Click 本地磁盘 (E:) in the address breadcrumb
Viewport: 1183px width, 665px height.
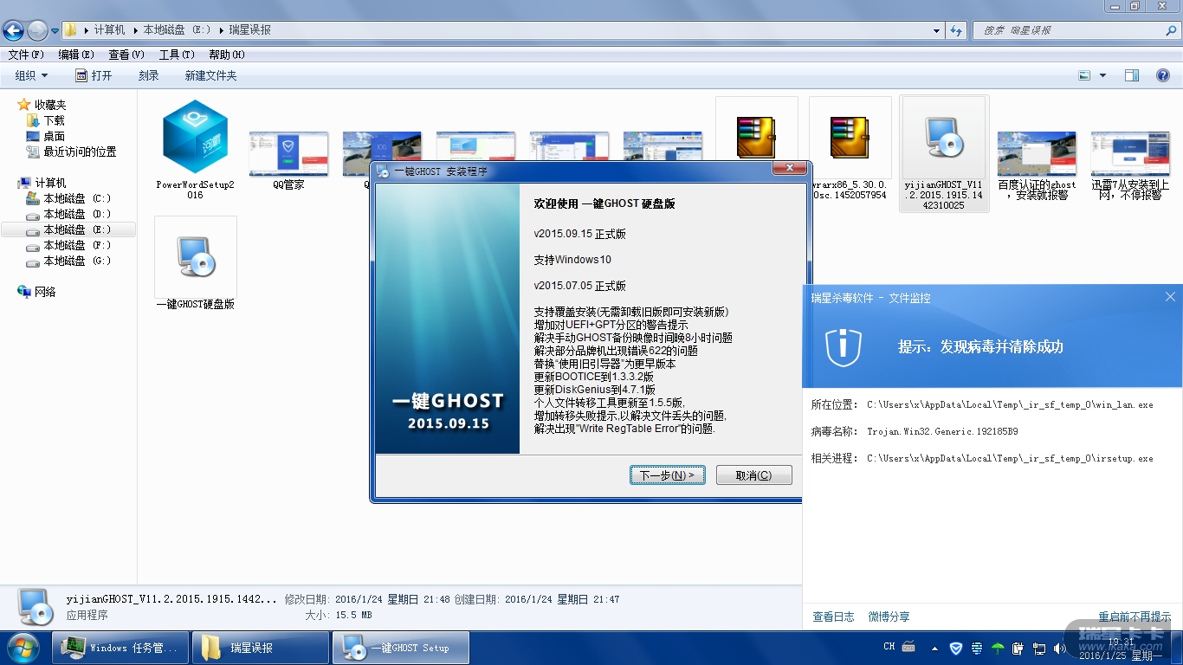[177, 29]
